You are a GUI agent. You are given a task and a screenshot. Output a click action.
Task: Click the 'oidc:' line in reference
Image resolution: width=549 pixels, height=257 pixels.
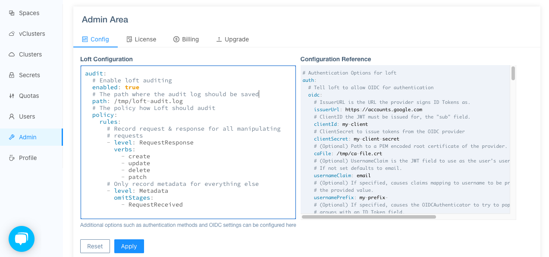(315, 95)
